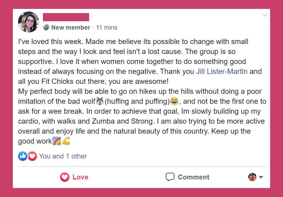Select the New member badge label
The height and width of the screenshot is (197, 283).
click(70, 28)
